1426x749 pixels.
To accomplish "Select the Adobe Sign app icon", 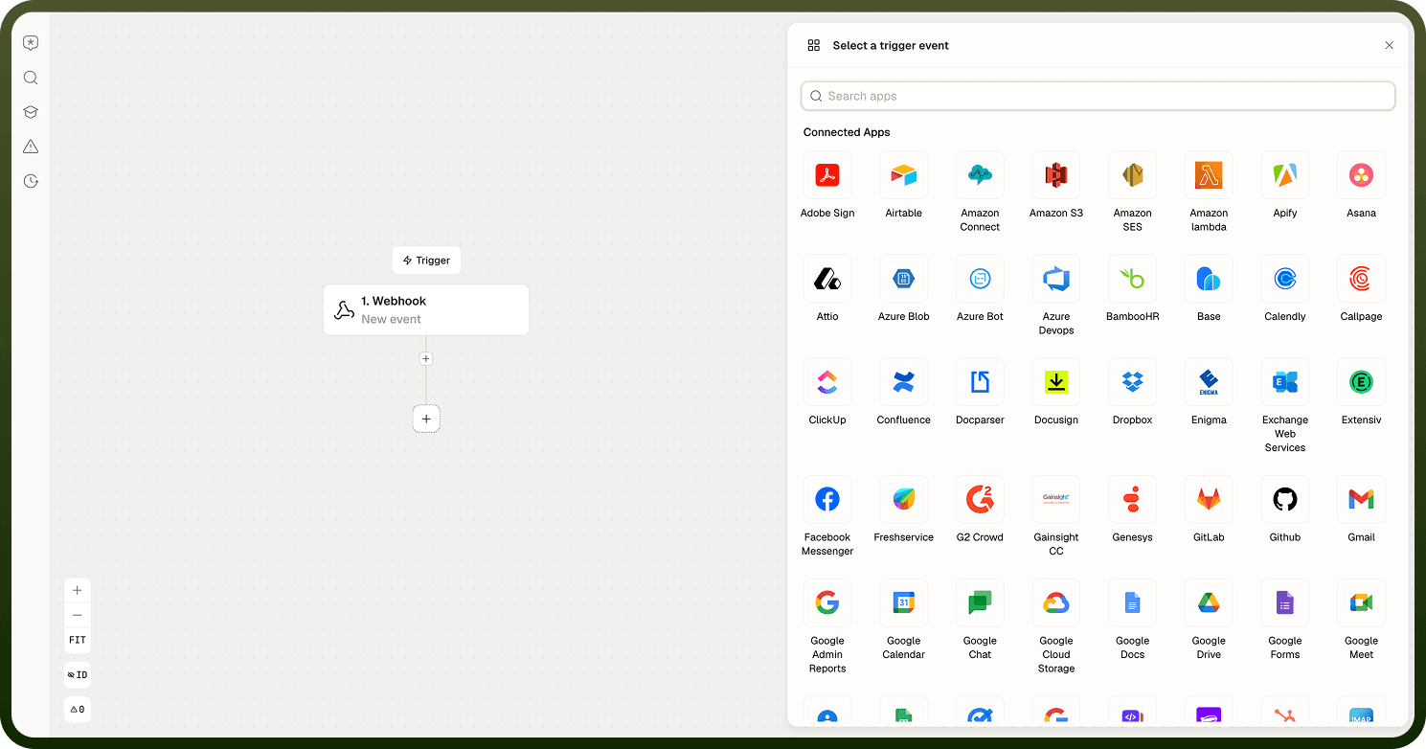I will [827, 175].
